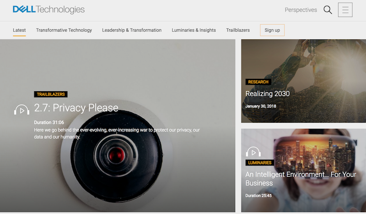
Task: Open the hamburger menu button
Action: tap(345, 10)
